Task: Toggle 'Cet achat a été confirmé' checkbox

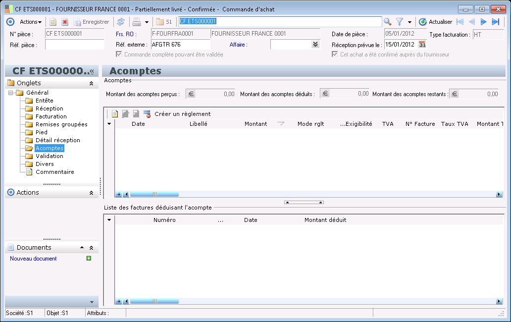Action: click(335, 54)
